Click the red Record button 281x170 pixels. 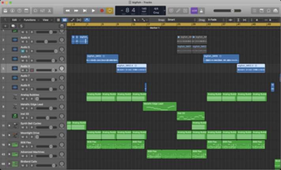[x=102, y=11]
